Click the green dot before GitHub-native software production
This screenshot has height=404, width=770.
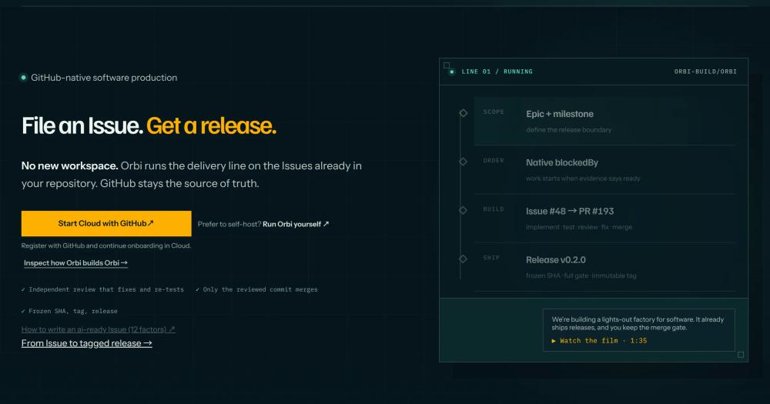[23, 78]
